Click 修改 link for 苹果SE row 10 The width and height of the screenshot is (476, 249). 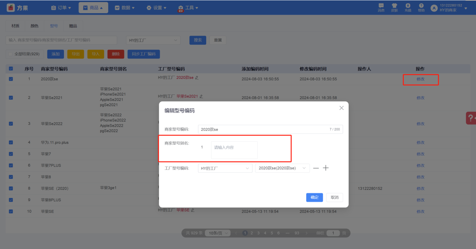tap(420, 211)
